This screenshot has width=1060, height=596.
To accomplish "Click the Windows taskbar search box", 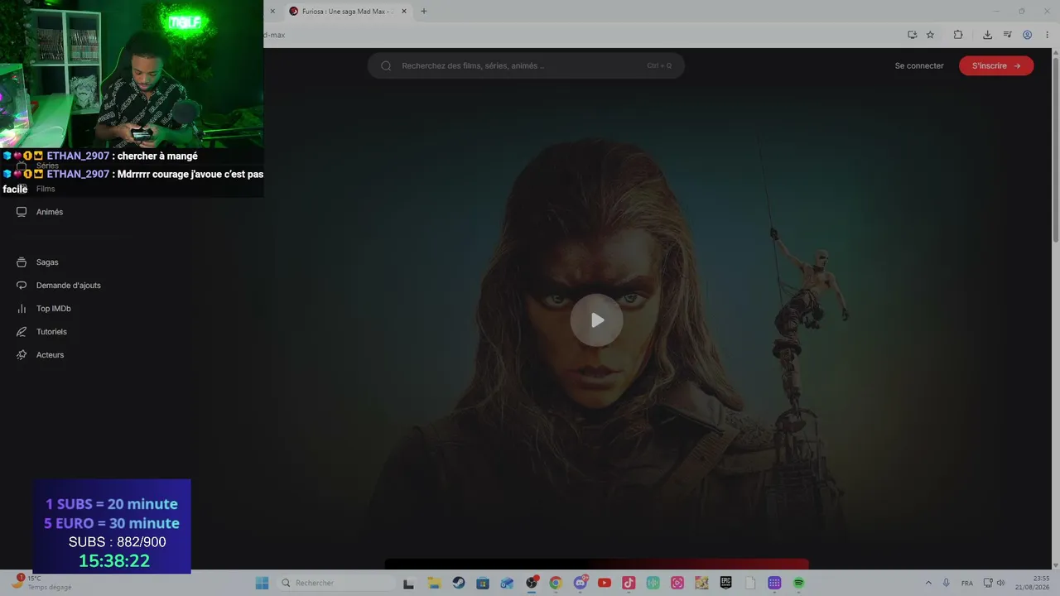I will (x=335, y=583).
